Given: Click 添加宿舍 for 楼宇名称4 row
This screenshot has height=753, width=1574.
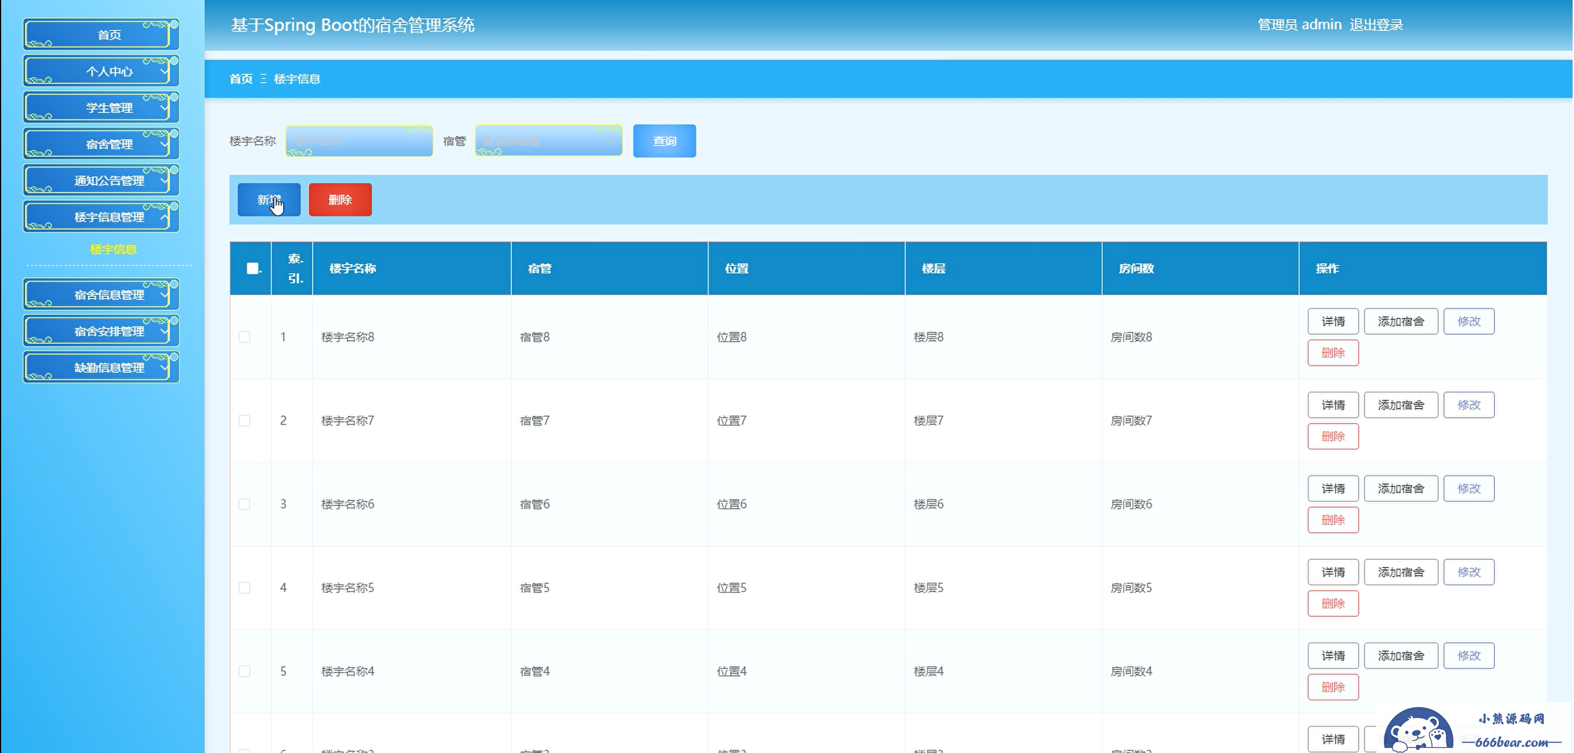Looking at the screenshot, I should [1401, 656].
